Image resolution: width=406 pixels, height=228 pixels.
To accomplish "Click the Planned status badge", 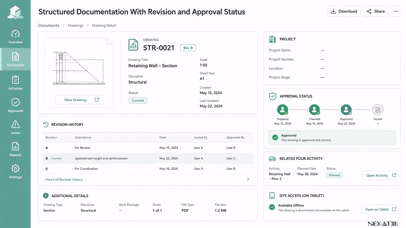I will tap(334, 175).
